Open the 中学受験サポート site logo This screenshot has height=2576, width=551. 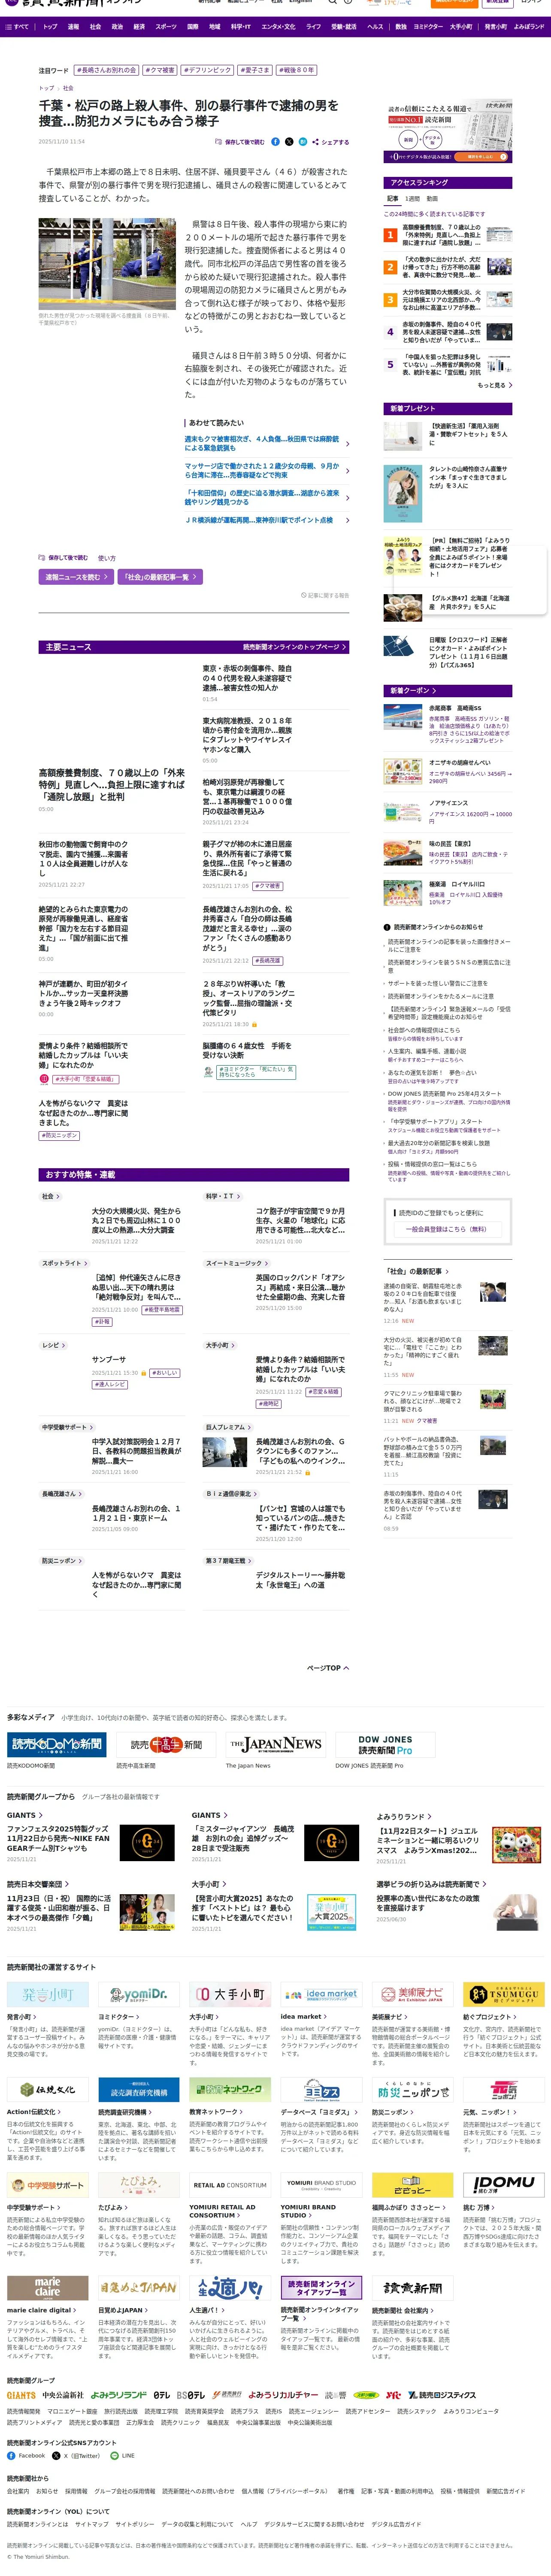[x=48, y=2185]
